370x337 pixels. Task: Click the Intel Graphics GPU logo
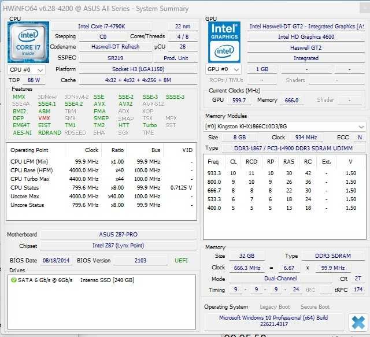pyautogui.click(x=224, y=42)
